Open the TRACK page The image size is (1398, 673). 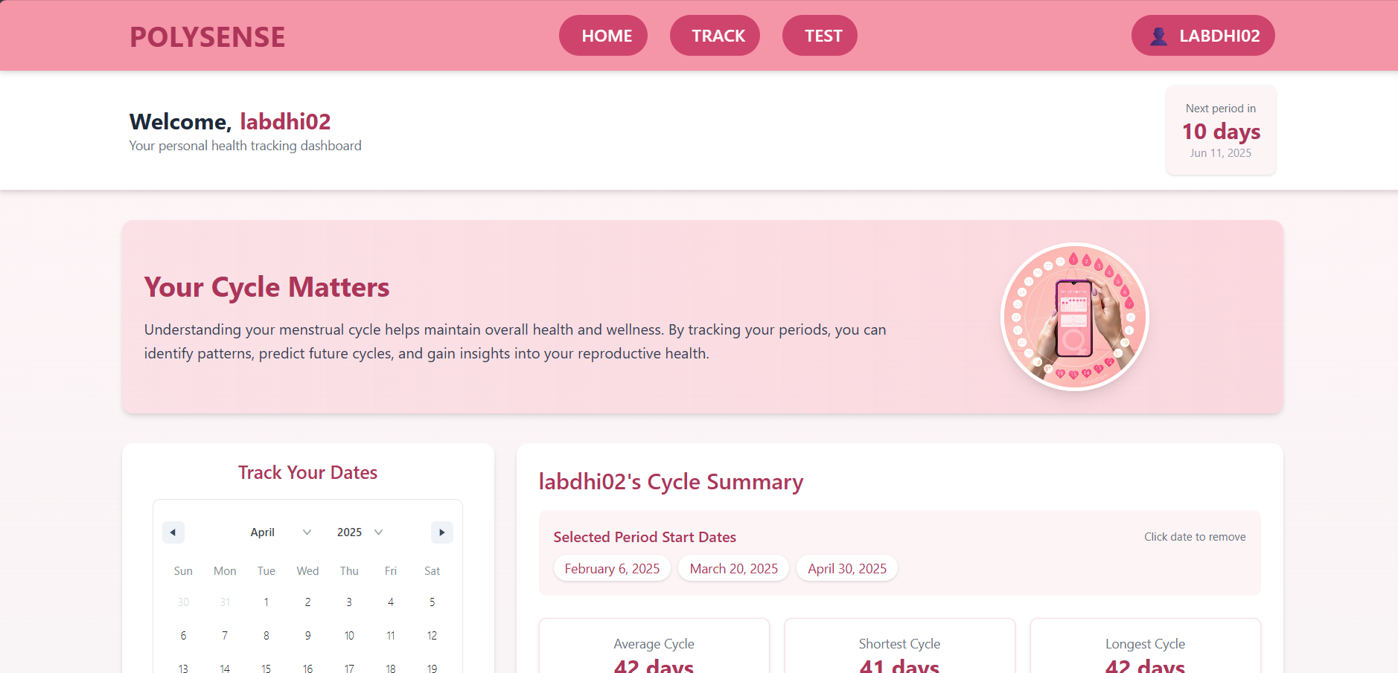pyautogui.click(x=715, y=36)
